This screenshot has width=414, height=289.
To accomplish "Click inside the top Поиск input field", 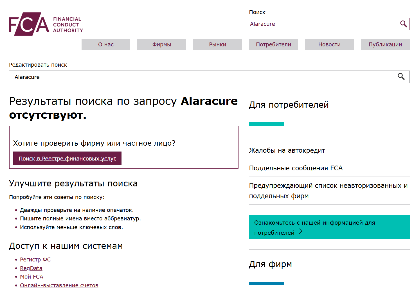I will (x=309, y=24).
